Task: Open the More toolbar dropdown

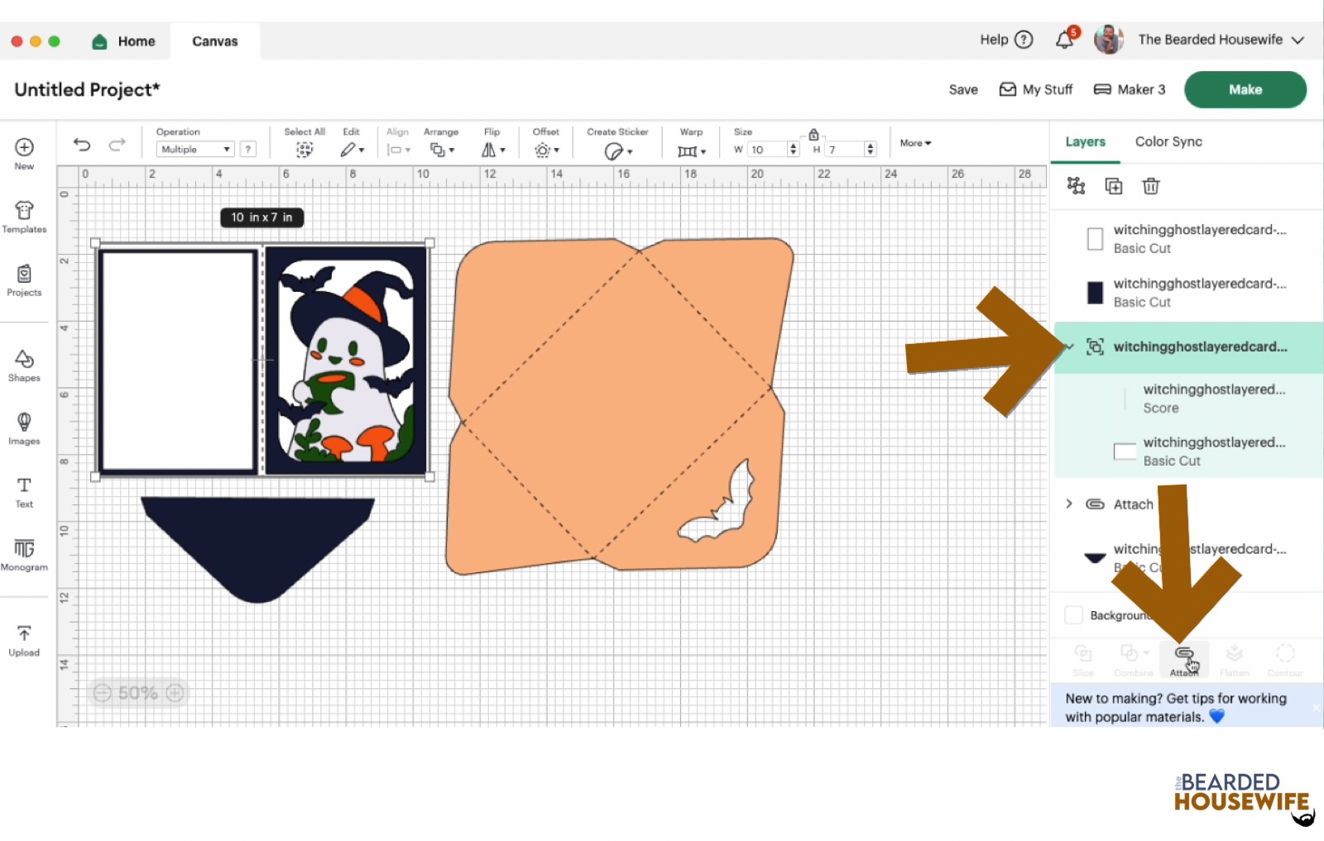Action: (x=915, y=143)
